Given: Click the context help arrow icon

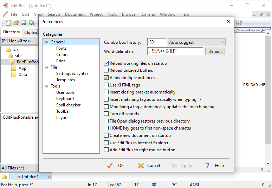Looking at the screenshot, I should [239, 23].
